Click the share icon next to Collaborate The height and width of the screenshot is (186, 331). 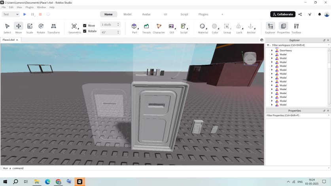pos(300,14)
